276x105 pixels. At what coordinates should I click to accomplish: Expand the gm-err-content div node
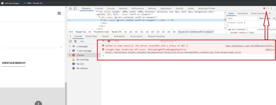(101, 20)
